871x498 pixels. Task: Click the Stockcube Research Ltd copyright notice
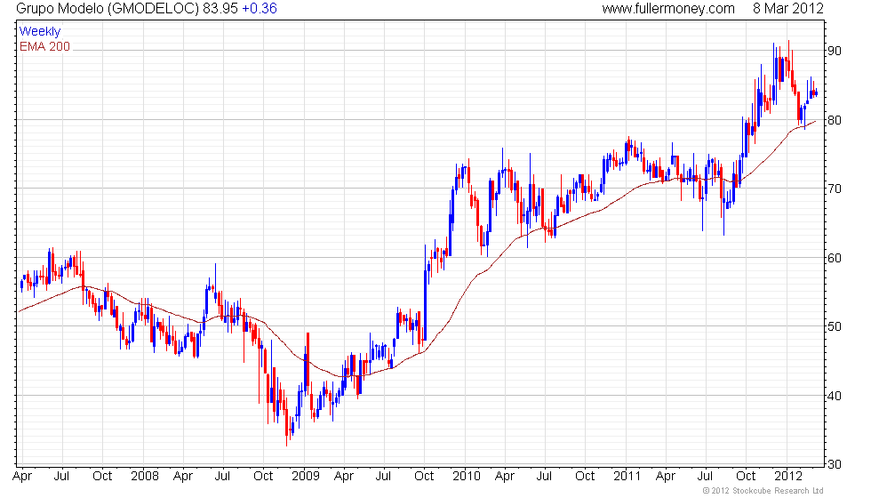(x=763, y=490)
